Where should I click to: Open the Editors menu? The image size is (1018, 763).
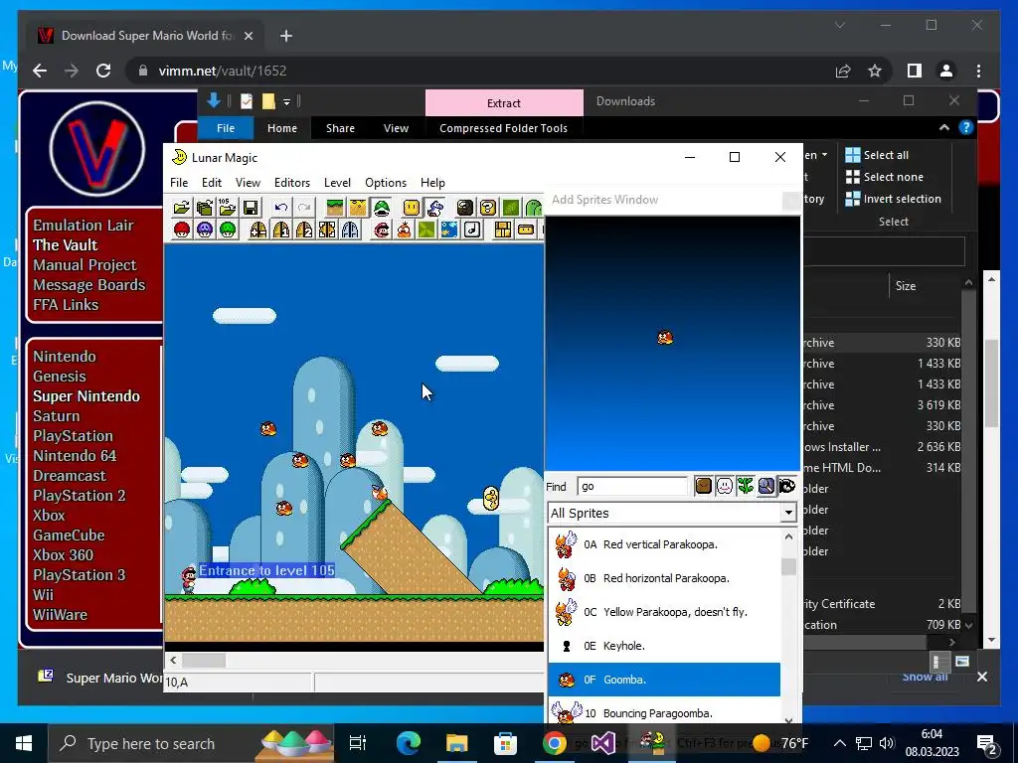coord(292,183)
